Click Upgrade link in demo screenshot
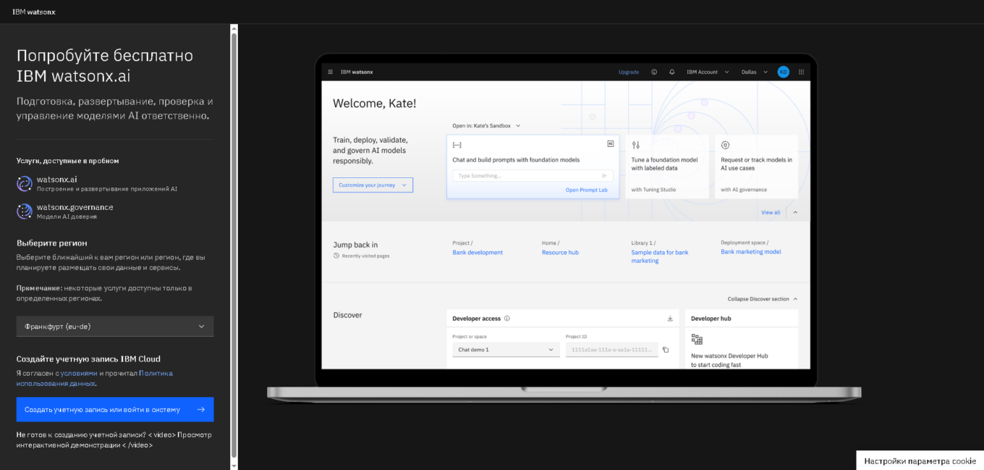 (629, 72)
